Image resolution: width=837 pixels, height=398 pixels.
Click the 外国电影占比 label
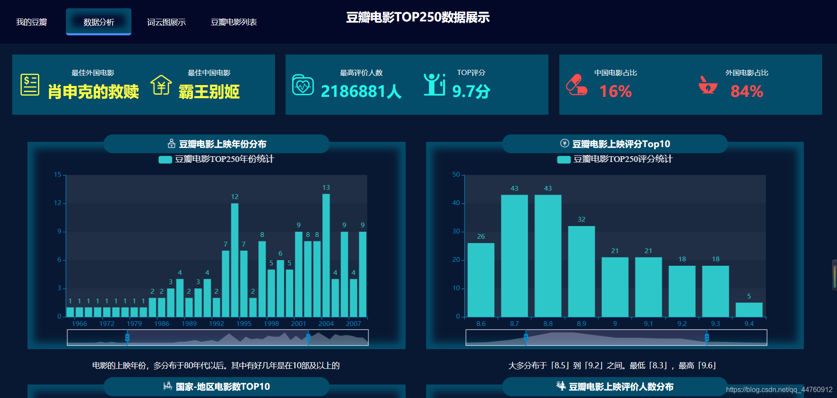(747, 73)
